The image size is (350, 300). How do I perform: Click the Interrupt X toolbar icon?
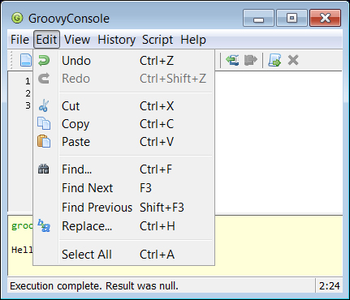click(293, 60)
